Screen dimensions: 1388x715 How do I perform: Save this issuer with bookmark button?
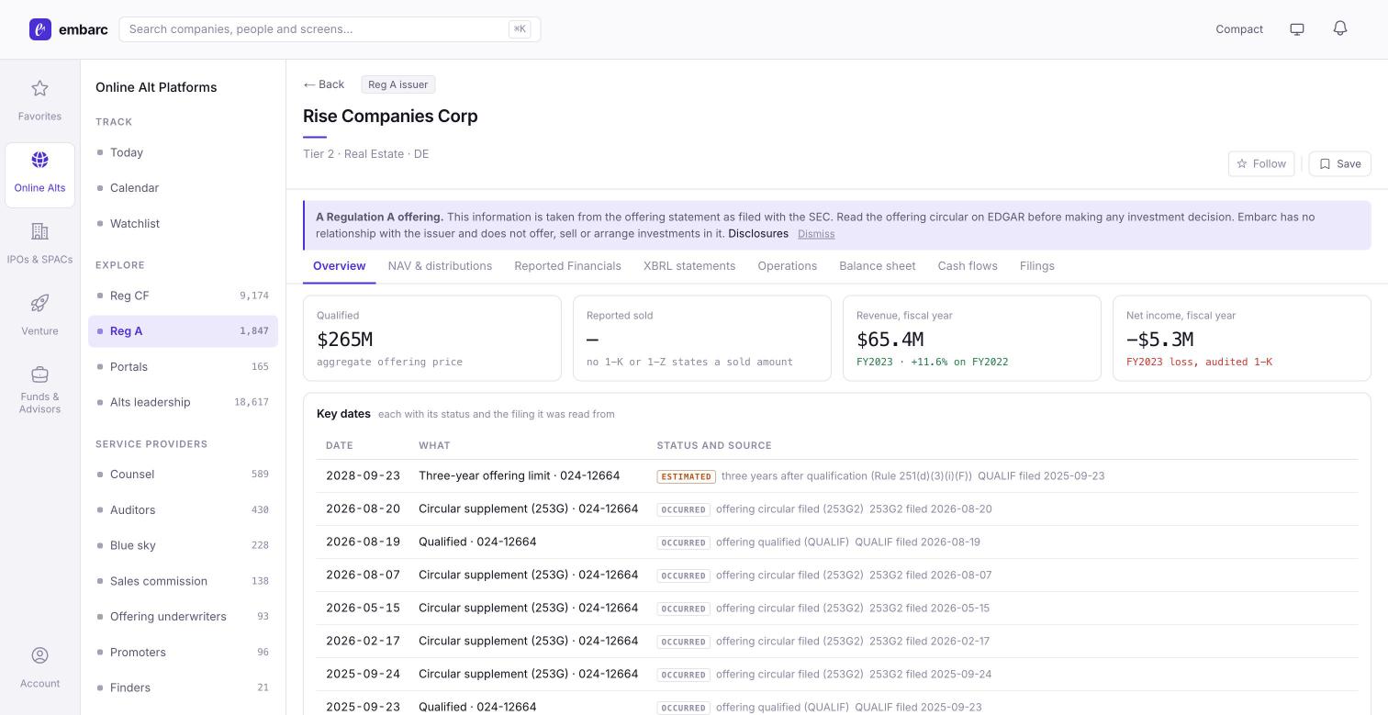(1339, 163)
